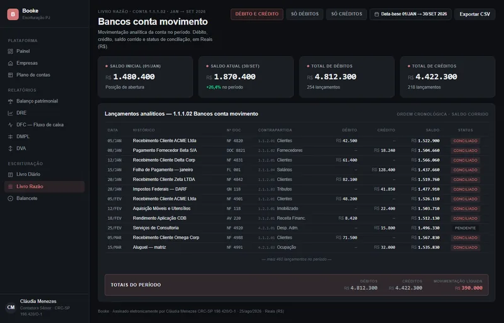Click the STATUS column header
Viewport: 504px width, 323px height.
click(x=465, y=130)
